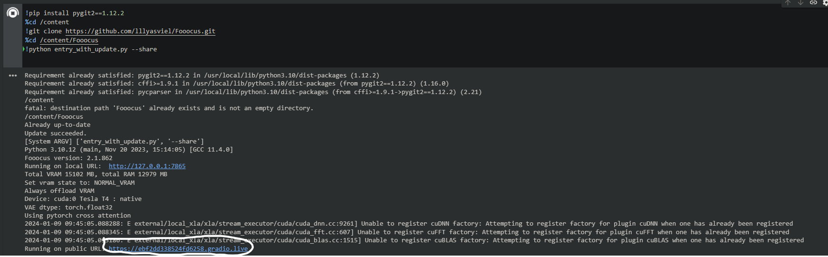Click the /content/Fooocus path link in code
Image resolution: width=828 pixels, height=257 pixels.
pyautogui.click(x=69, y=40)
